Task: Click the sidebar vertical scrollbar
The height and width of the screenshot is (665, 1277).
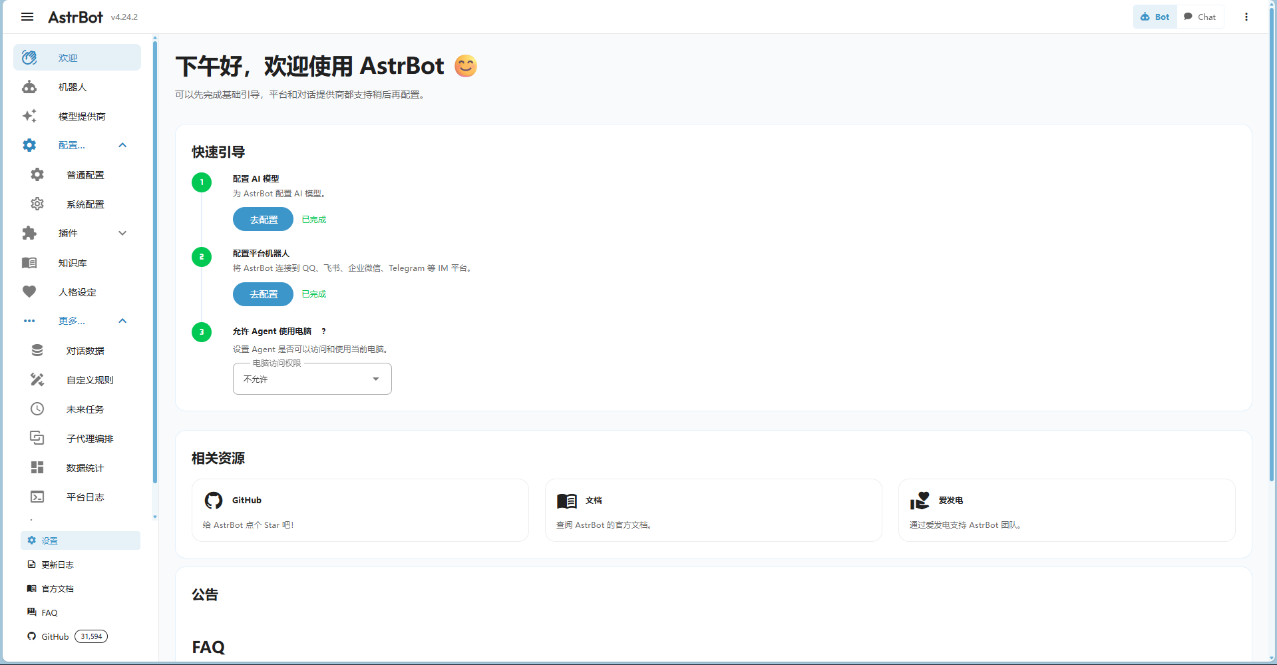Action: click(x=155, y=263)
